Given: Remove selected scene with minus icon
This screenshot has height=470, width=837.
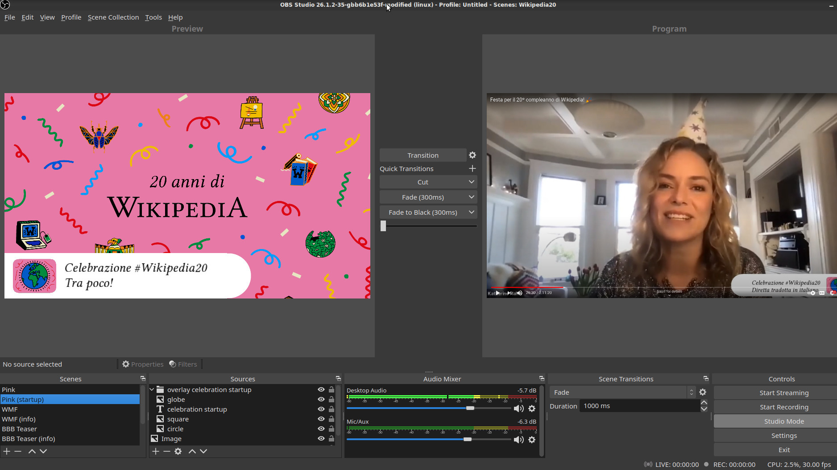Looking at the screenshot, I should pos(18,451).
